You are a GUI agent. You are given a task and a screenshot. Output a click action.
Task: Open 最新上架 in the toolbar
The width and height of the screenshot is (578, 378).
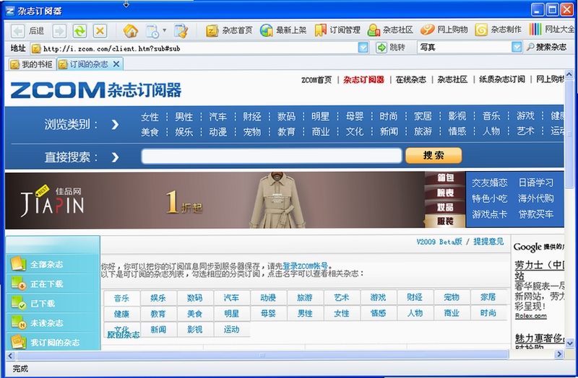[x=283, y=30]
